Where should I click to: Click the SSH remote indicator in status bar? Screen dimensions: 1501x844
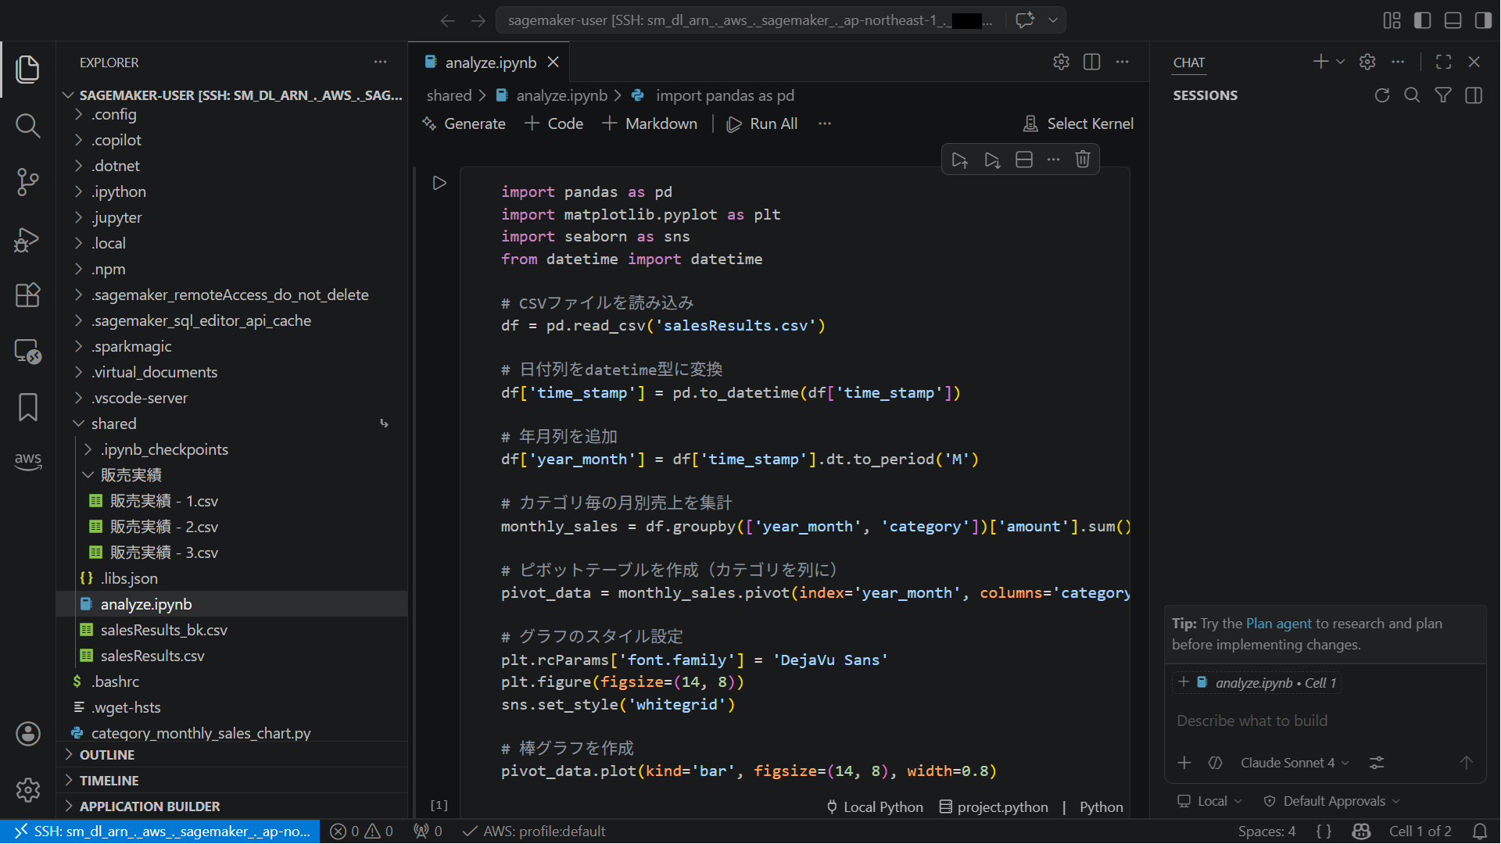(160, 831)
